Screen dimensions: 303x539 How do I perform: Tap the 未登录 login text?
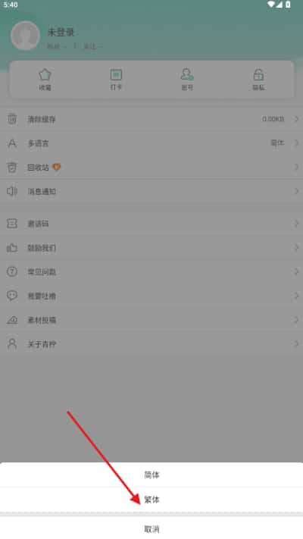coord(61,33)
